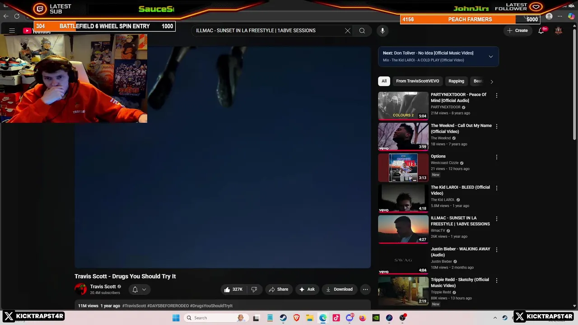Click the #DrugsYouShouldTryIt hashtag link
Image resolution: width=578 pixels, height=325 pixels.
pyautogui.click(x=211, y=306)
